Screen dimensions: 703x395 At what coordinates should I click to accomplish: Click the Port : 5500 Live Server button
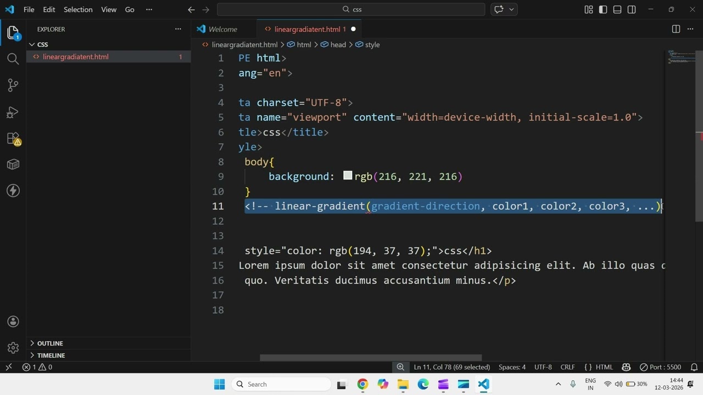[x=661, y=367]
